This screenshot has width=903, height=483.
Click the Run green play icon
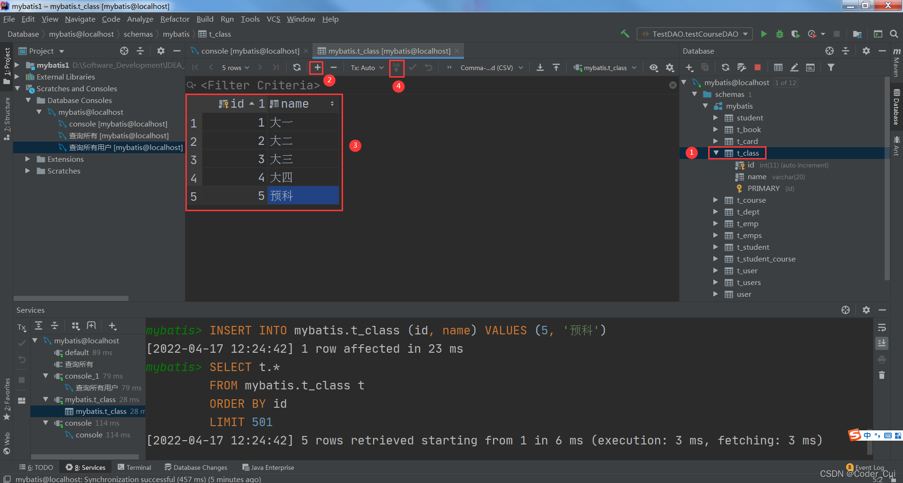[764, 34]
